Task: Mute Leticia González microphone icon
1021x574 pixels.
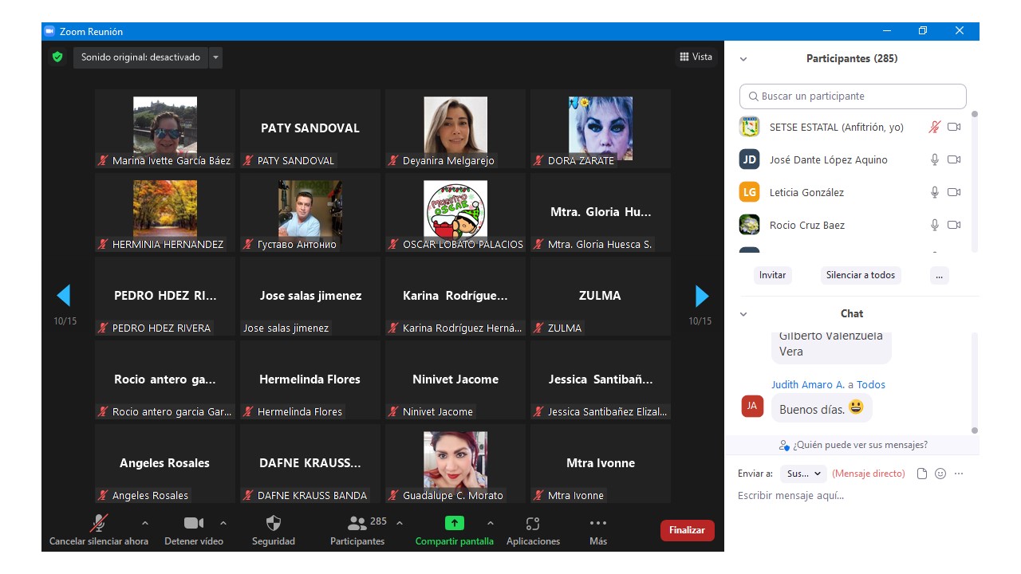Action: [x=935, y=192]
